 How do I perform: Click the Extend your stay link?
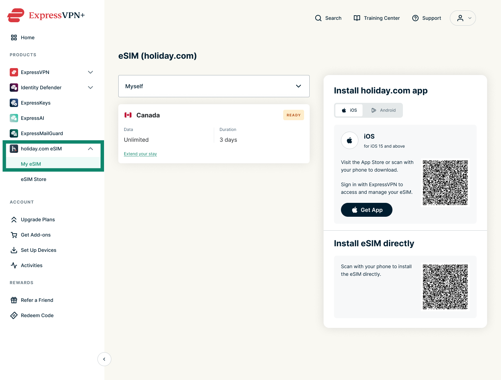(x=140, y=154)
